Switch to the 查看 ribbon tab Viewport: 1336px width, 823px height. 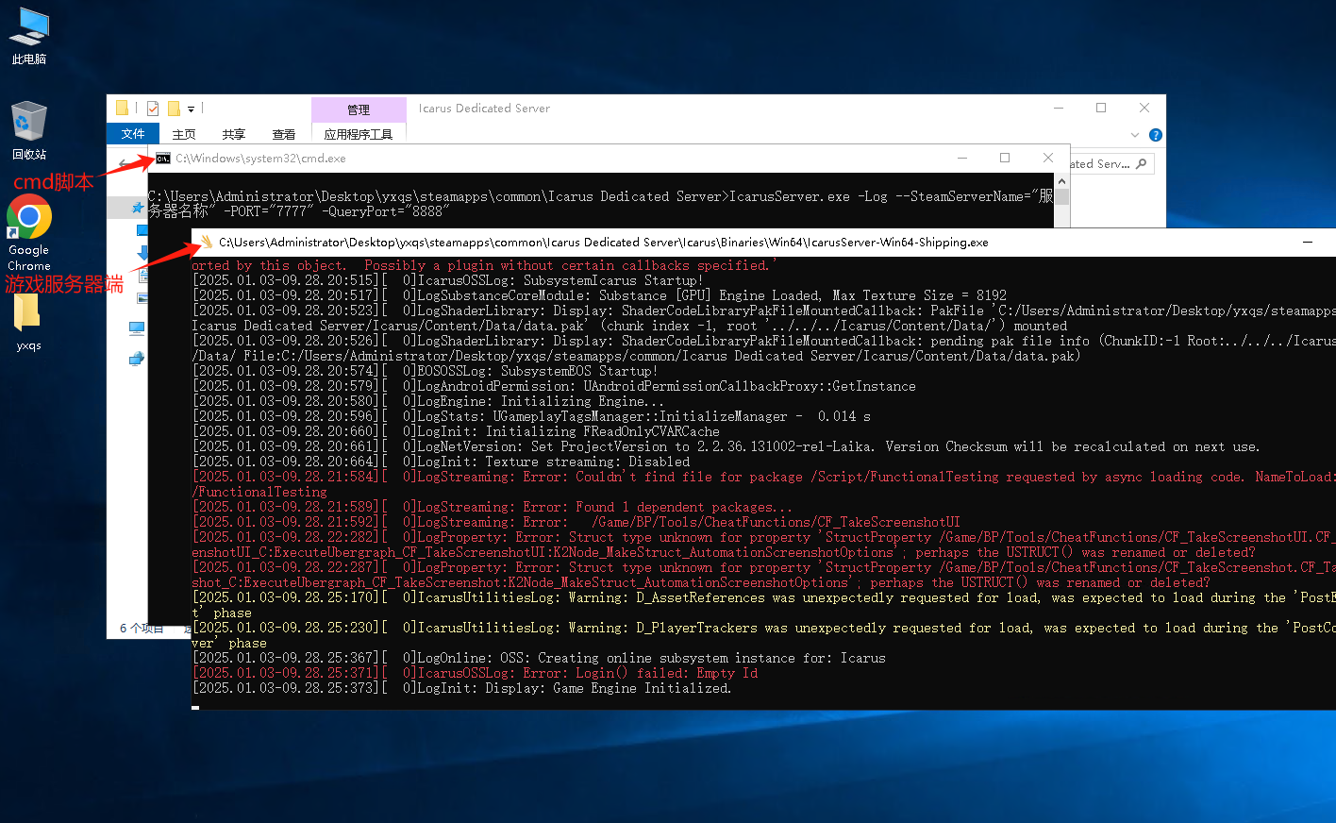(284, 134)
